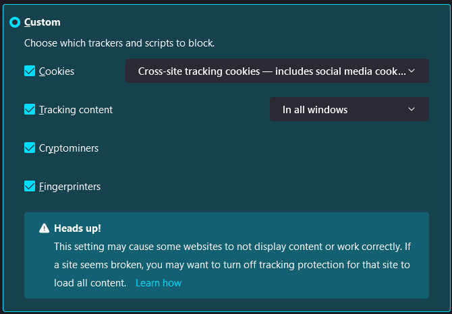Uncheck the Fingerprinters checkbox

(x=30, y=186)
